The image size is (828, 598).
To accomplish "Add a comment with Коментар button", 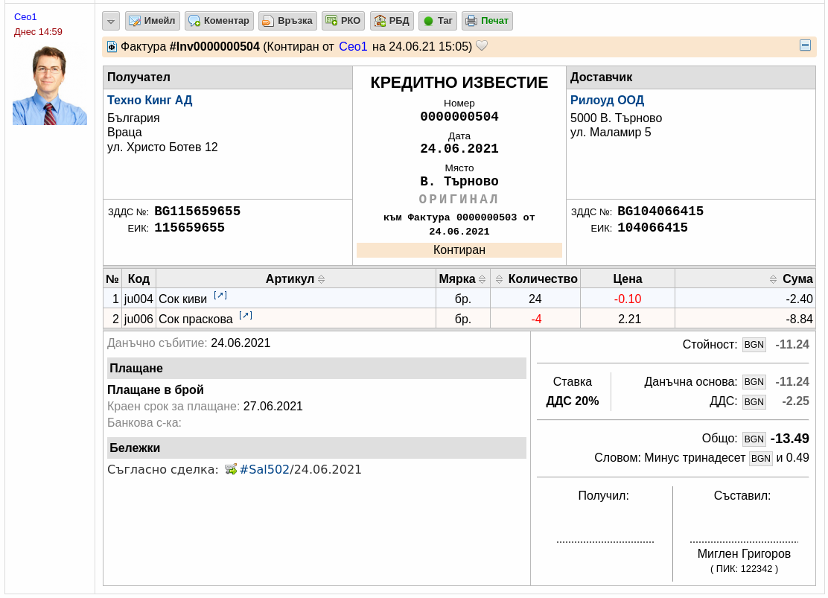I will point(219,21).
